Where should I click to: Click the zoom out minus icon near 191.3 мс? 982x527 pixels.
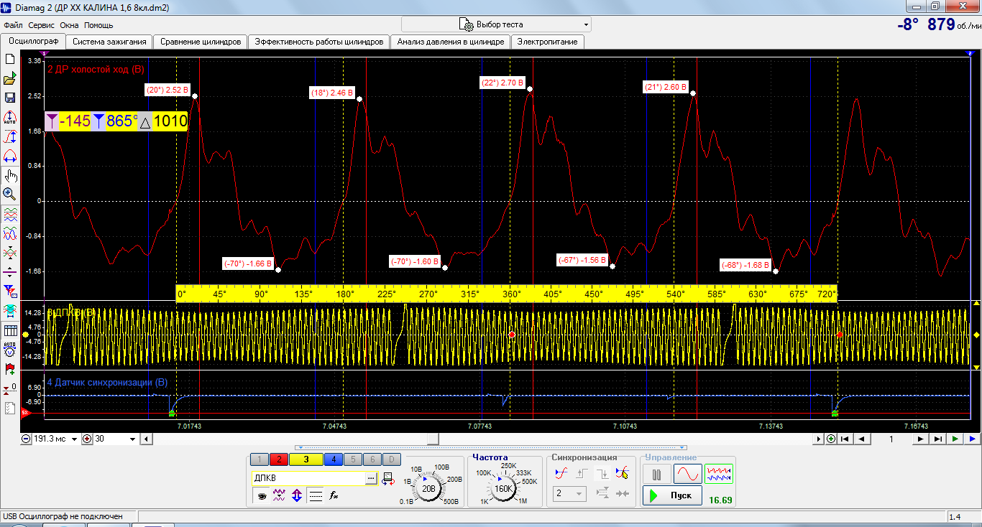27,439
